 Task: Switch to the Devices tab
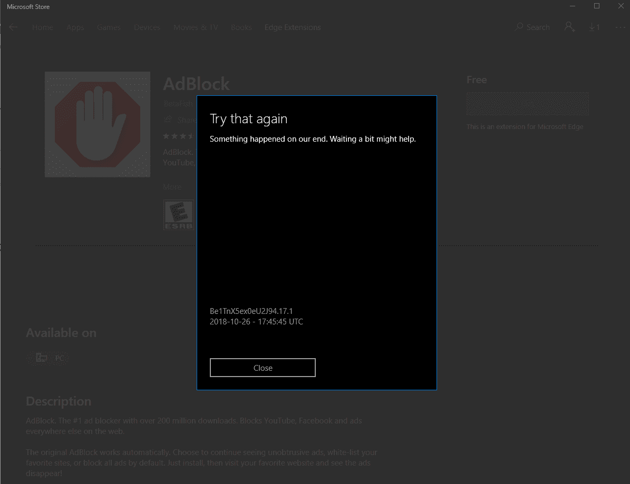pyautogui.click(x=147, y=27)
